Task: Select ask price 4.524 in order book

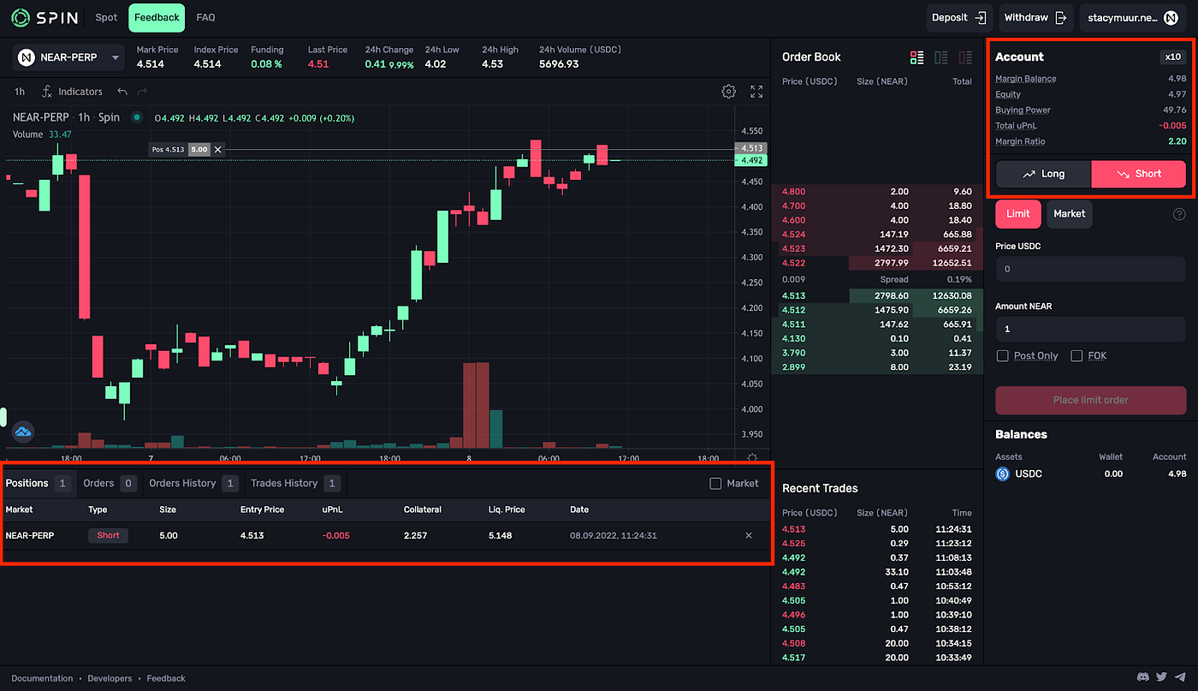Action: [x=793, y=234]
